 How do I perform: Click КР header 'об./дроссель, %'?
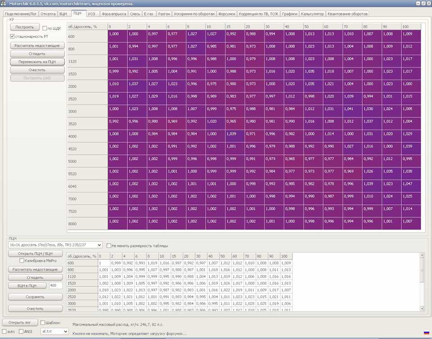pyautogui.click(x=87, y=27)
